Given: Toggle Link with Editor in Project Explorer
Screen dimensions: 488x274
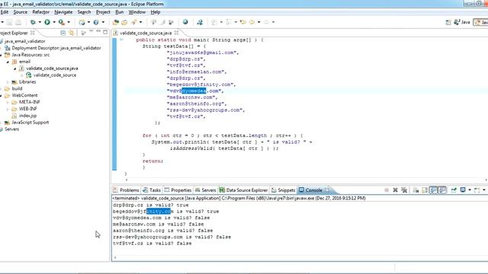Looking at the screenshot, I should (x=72, y=33).
